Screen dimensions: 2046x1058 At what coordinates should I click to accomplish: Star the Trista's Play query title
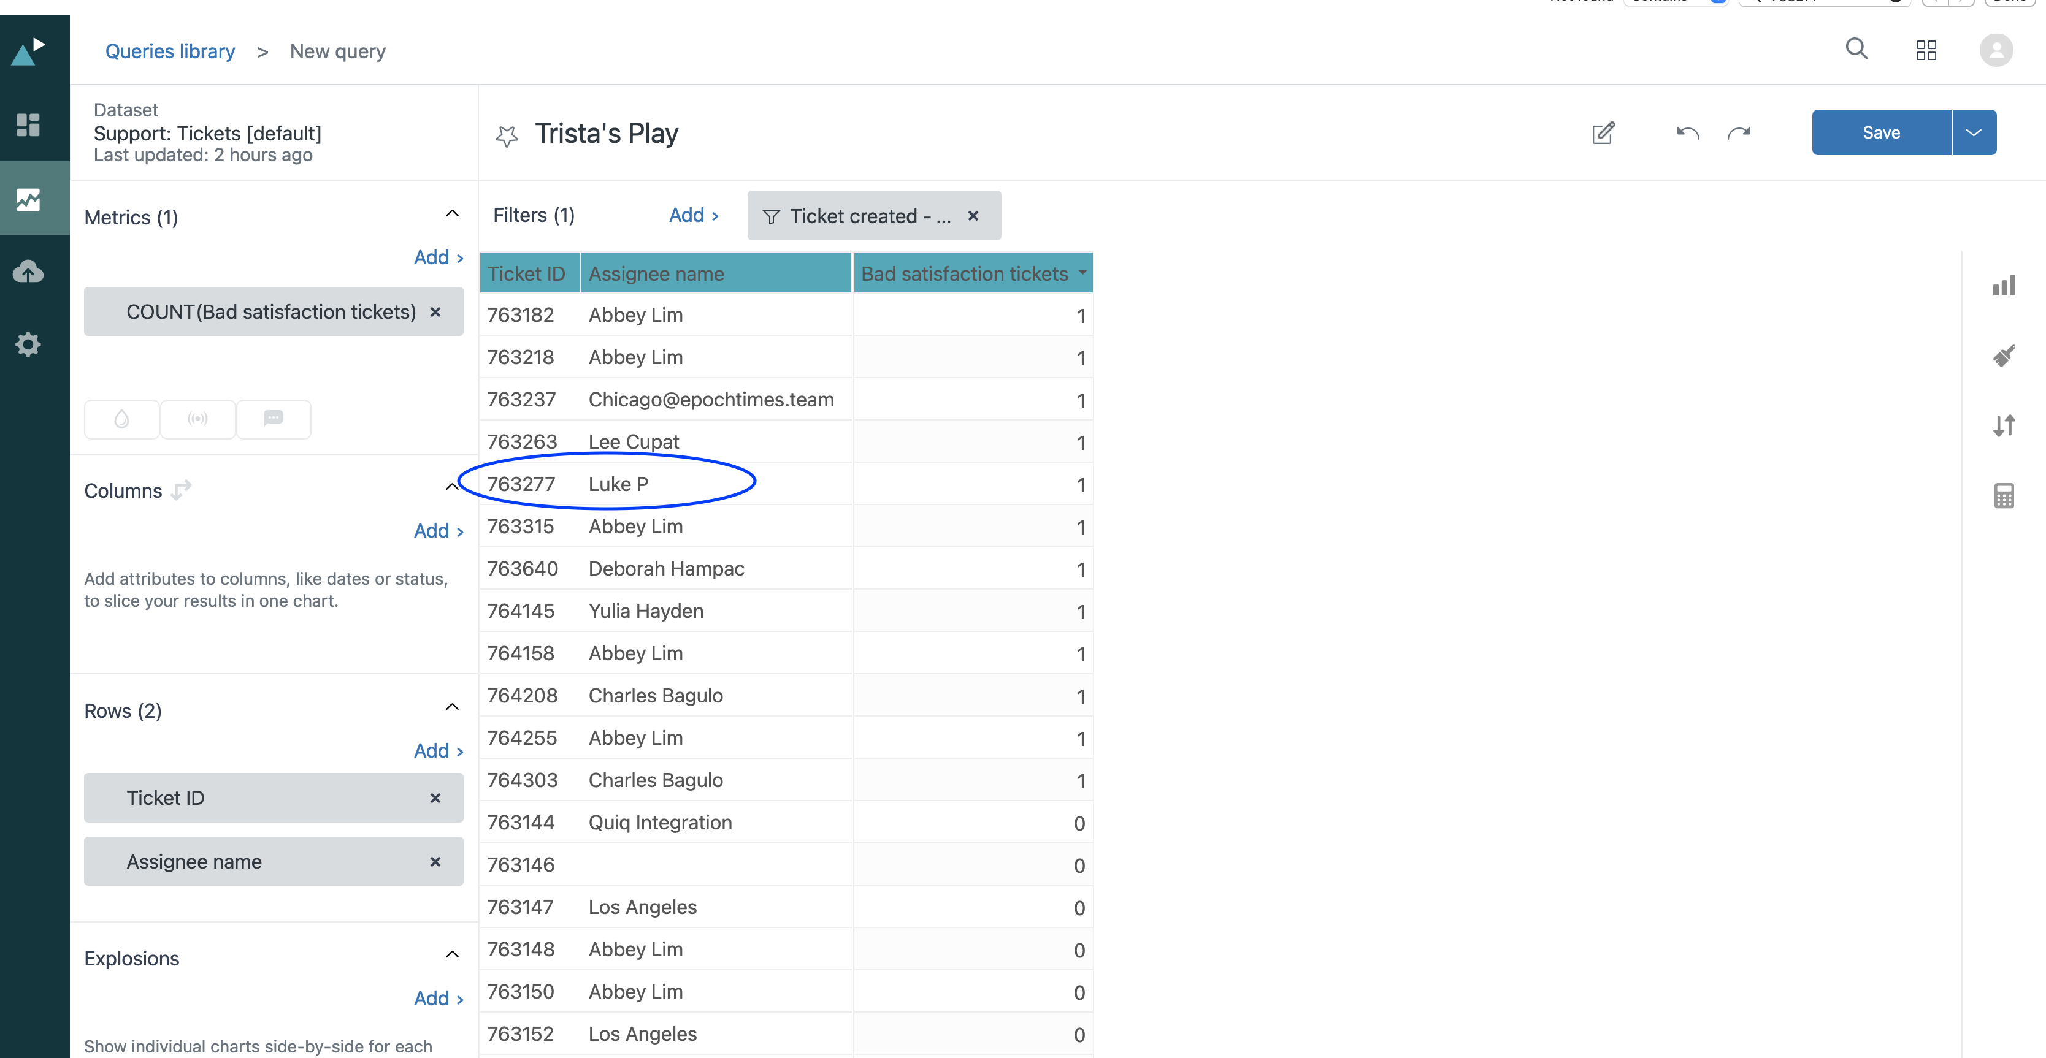[507, 135]
